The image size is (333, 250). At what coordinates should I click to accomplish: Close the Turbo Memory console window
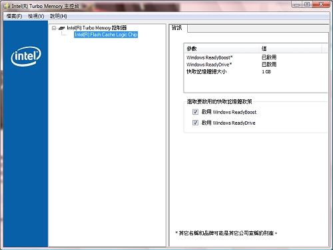[321, 4]
